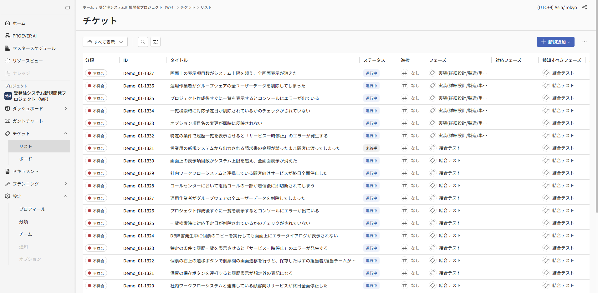Open リソースビュー chart view
Screen dimensions: 598x293
tap(28, 61)
